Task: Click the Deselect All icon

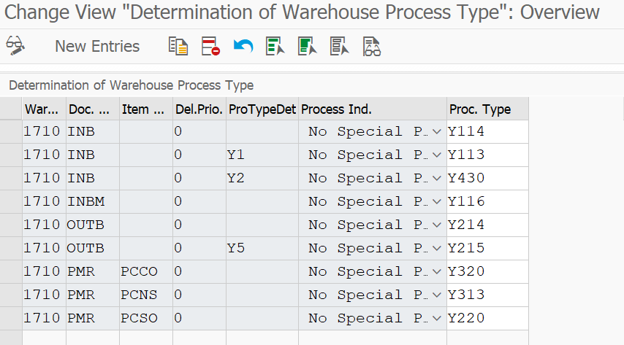Action: pyautogui.click(x=340, y=46)
